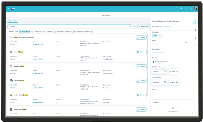Filter results by Tickets
203x122 pixels.
tap(48, 32)
